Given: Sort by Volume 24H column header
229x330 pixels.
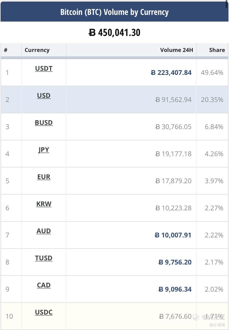Looking at the screenshot, I should pos(176,50).
